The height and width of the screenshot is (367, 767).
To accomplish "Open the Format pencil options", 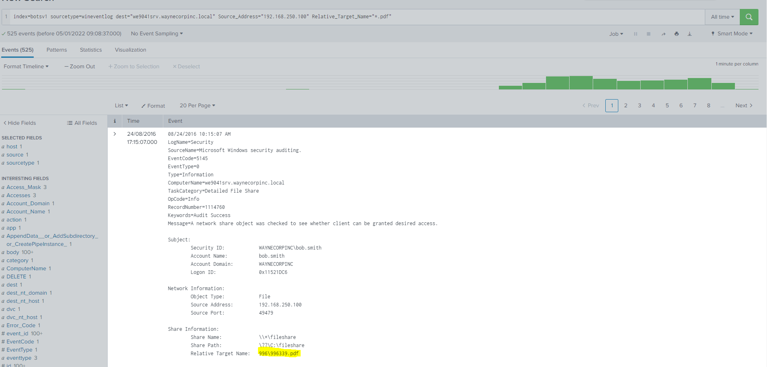I will (x=153, y=106).
